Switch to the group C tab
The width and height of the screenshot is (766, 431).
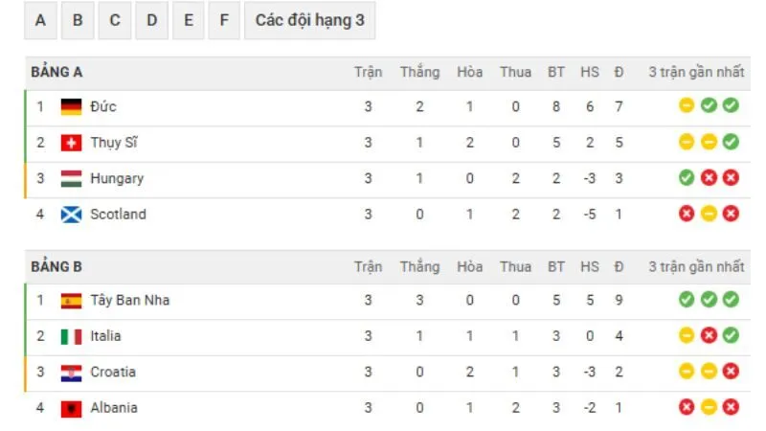click(115, 20)
